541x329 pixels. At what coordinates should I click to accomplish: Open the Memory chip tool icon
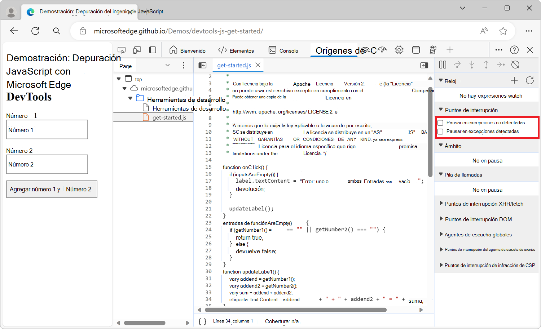click(x=399, y=50)
